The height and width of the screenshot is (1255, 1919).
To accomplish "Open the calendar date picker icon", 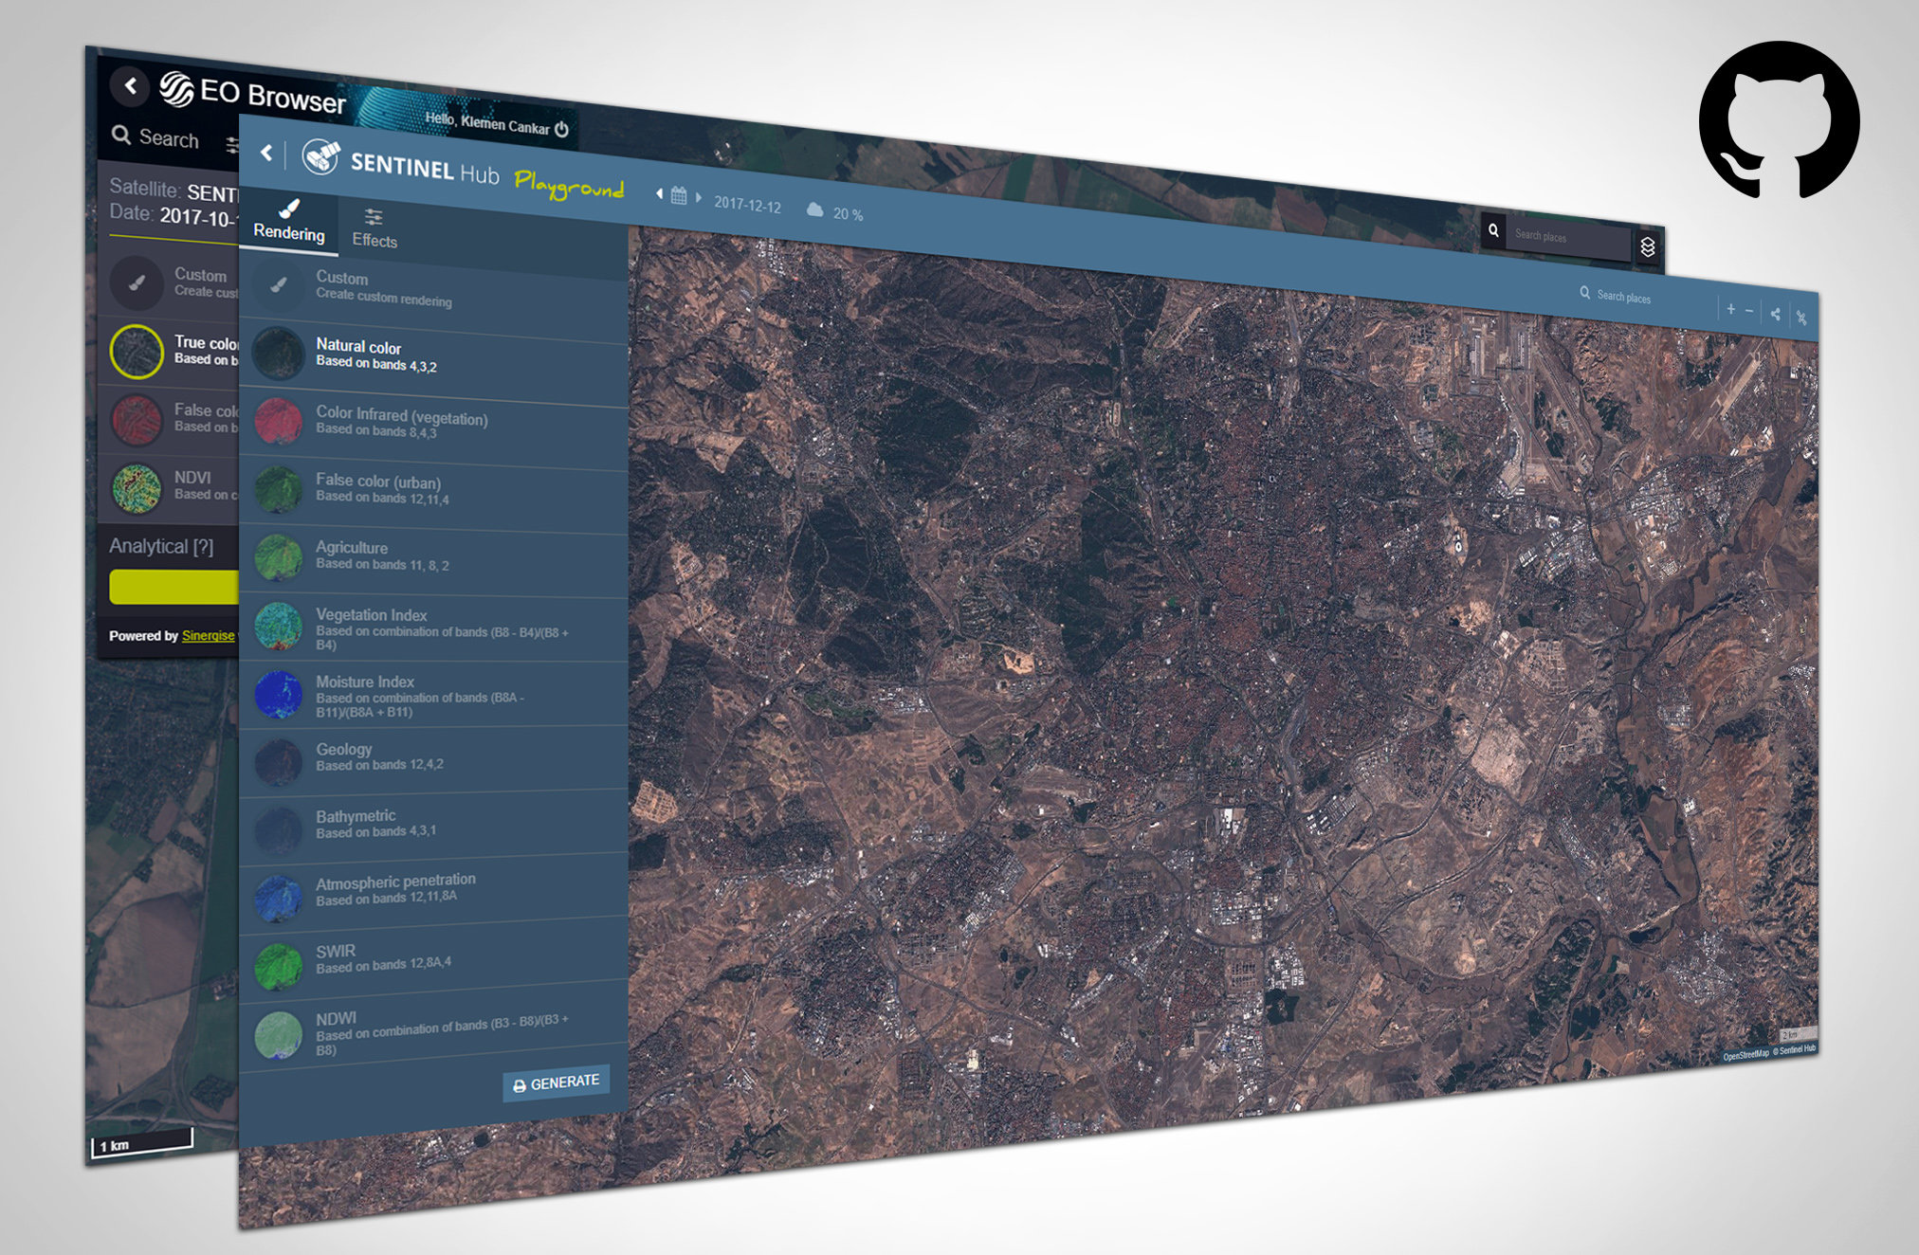I will (x=679, y=196).
